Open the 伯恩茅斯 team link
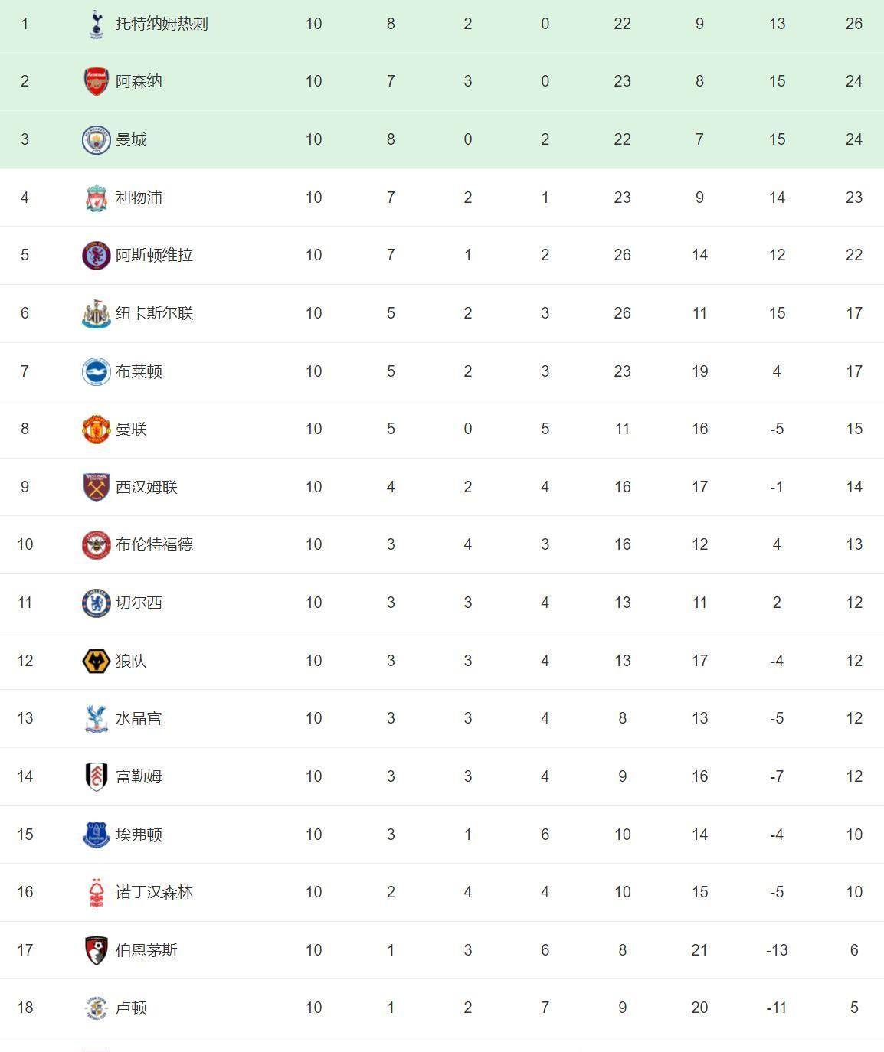 coord(146,950)
